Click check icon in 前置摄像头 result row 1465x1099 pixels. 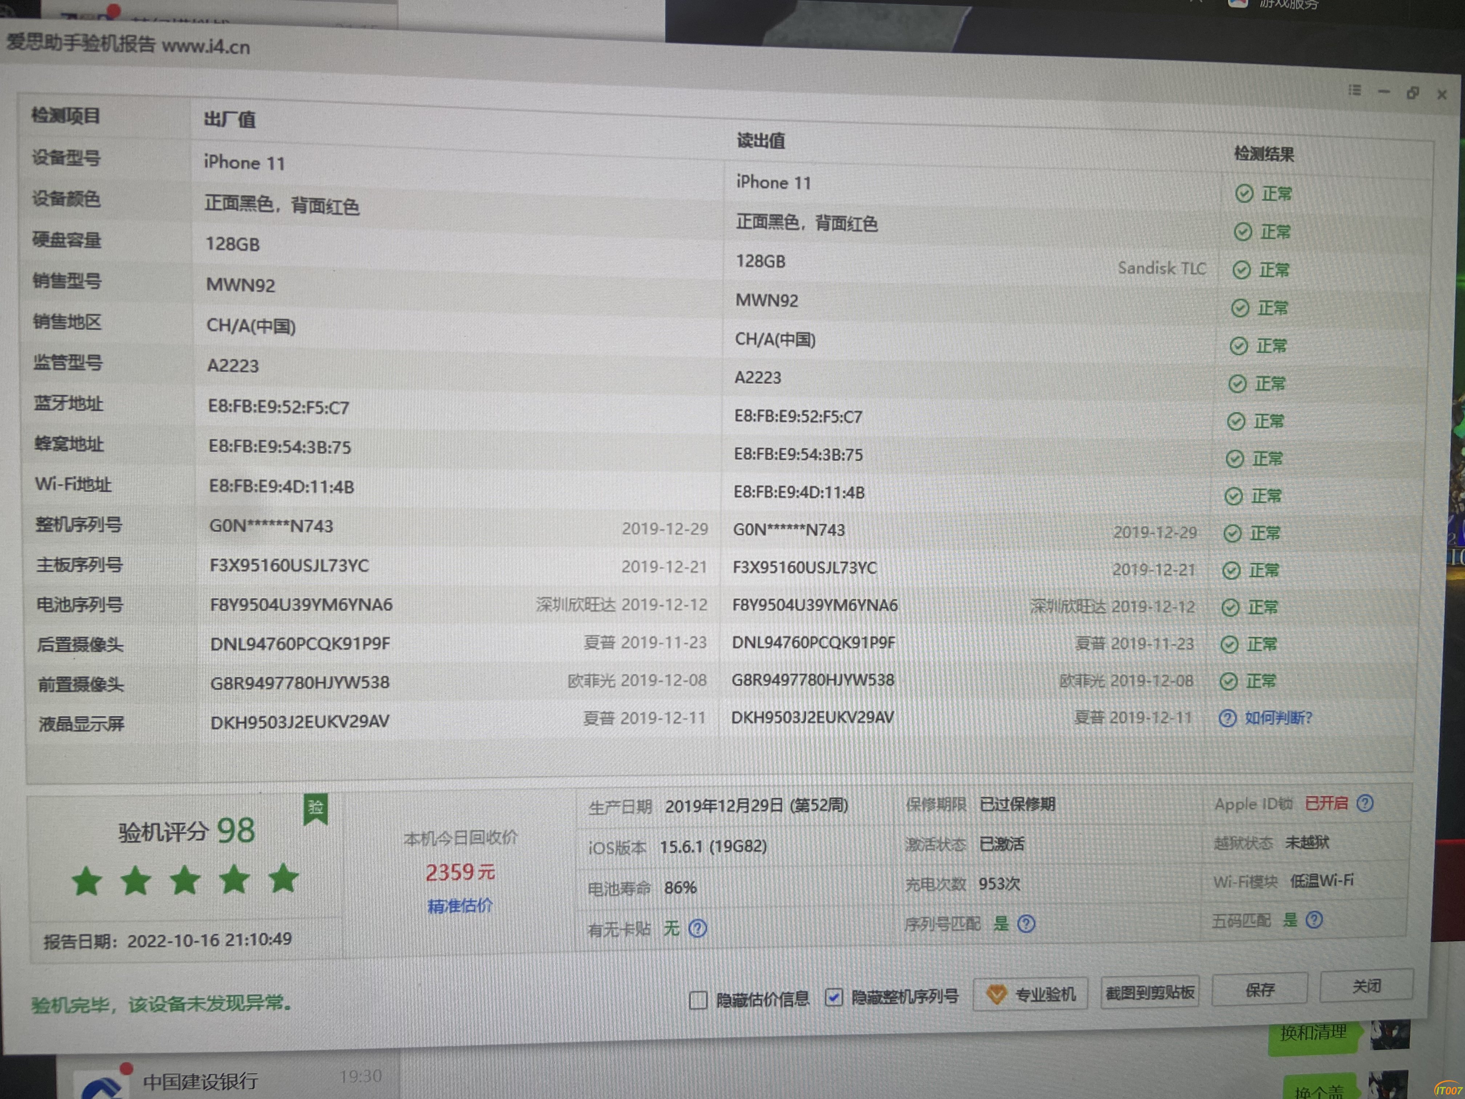(1228, 681)
